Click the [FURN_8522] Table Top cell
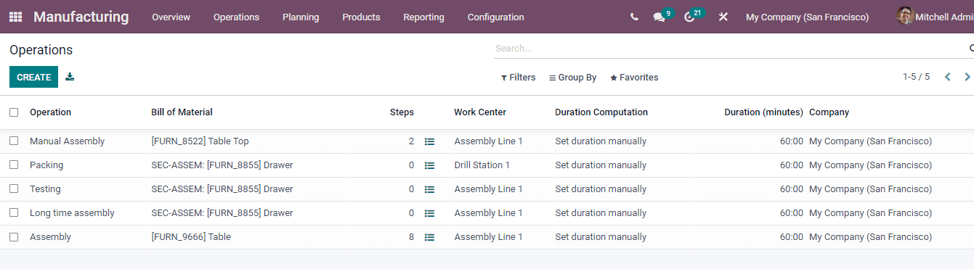The width and height of the screenshot is (974, 269). 200,141
